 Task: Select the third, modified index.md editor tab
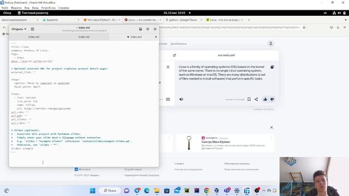pos(134,37)
